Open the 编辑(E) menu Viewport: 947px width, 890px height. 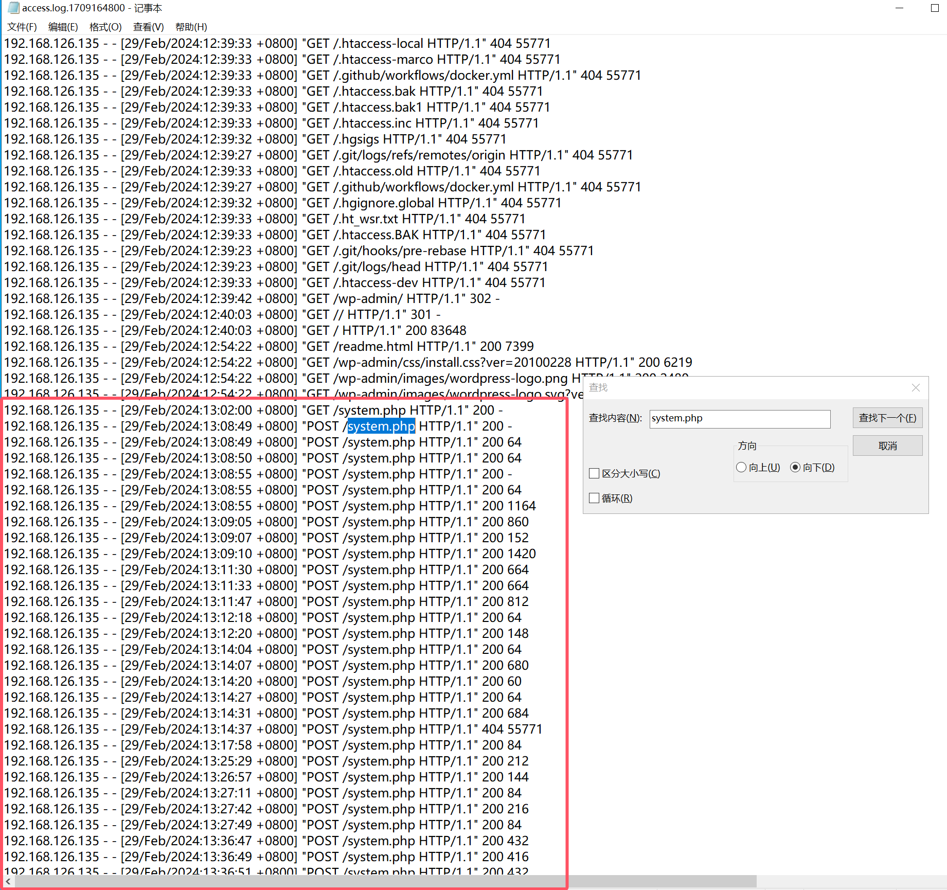tap(63, 27)
